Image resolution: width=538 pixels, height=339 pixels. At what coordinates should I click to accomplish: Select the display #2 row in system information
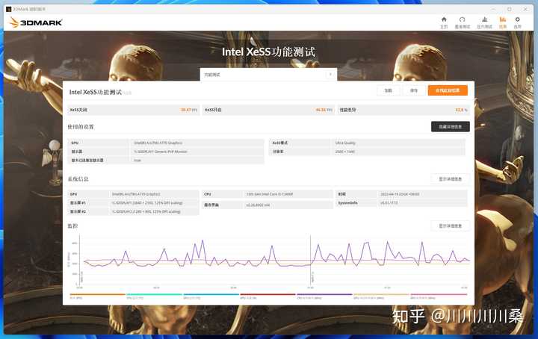[x=134, y=211]
